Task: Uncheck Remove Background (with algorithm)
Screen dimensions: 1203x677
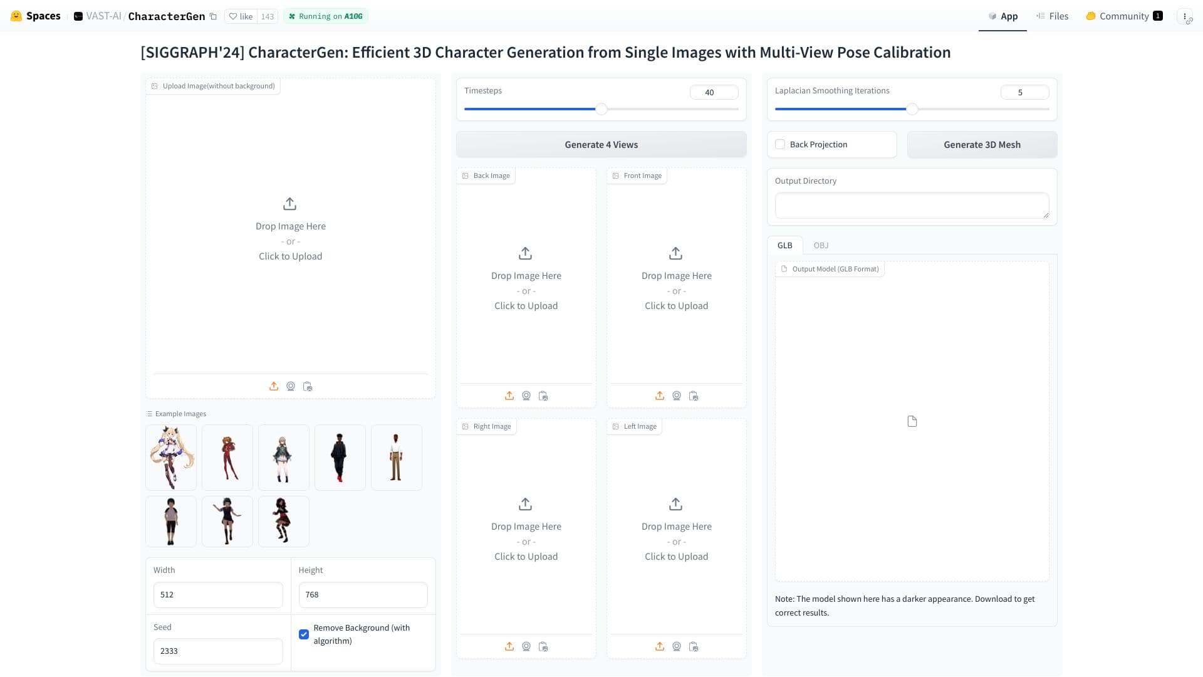Action: click(304, 634)
